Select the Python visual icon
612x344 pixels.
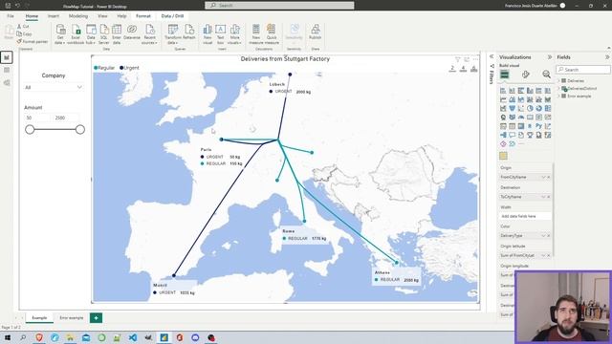[x=539, y=126]
